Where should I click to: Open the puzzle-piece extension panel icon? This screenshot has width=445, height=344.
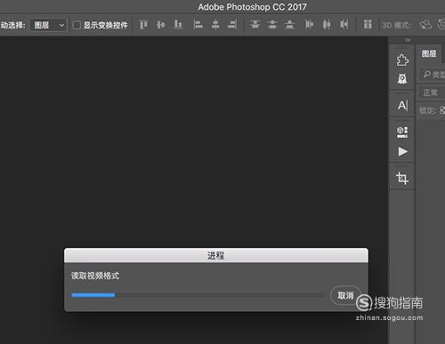402,60
